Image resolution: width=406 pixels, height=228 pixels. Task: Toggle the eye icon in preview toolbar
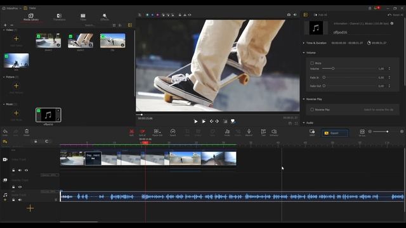tap(190, 15)
